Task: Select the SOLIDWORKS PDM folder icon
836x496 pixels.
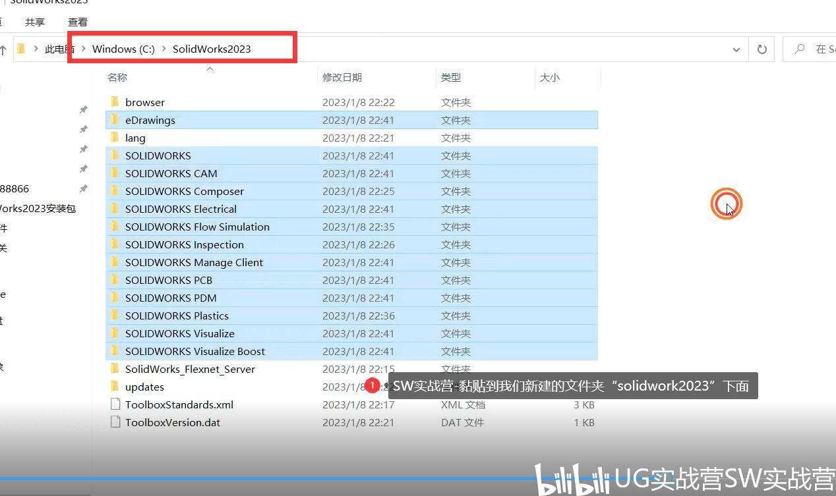Action: click(x=115, y=298)
